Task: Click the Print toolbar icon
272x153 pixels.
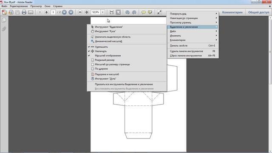Action: [24, 12]
